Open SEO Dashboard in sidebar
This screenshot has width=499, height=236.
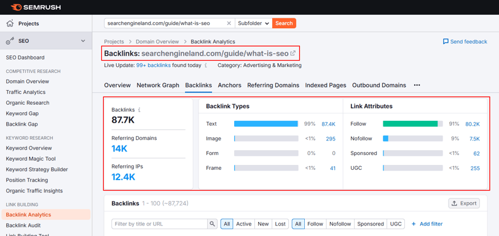(25, 58)
